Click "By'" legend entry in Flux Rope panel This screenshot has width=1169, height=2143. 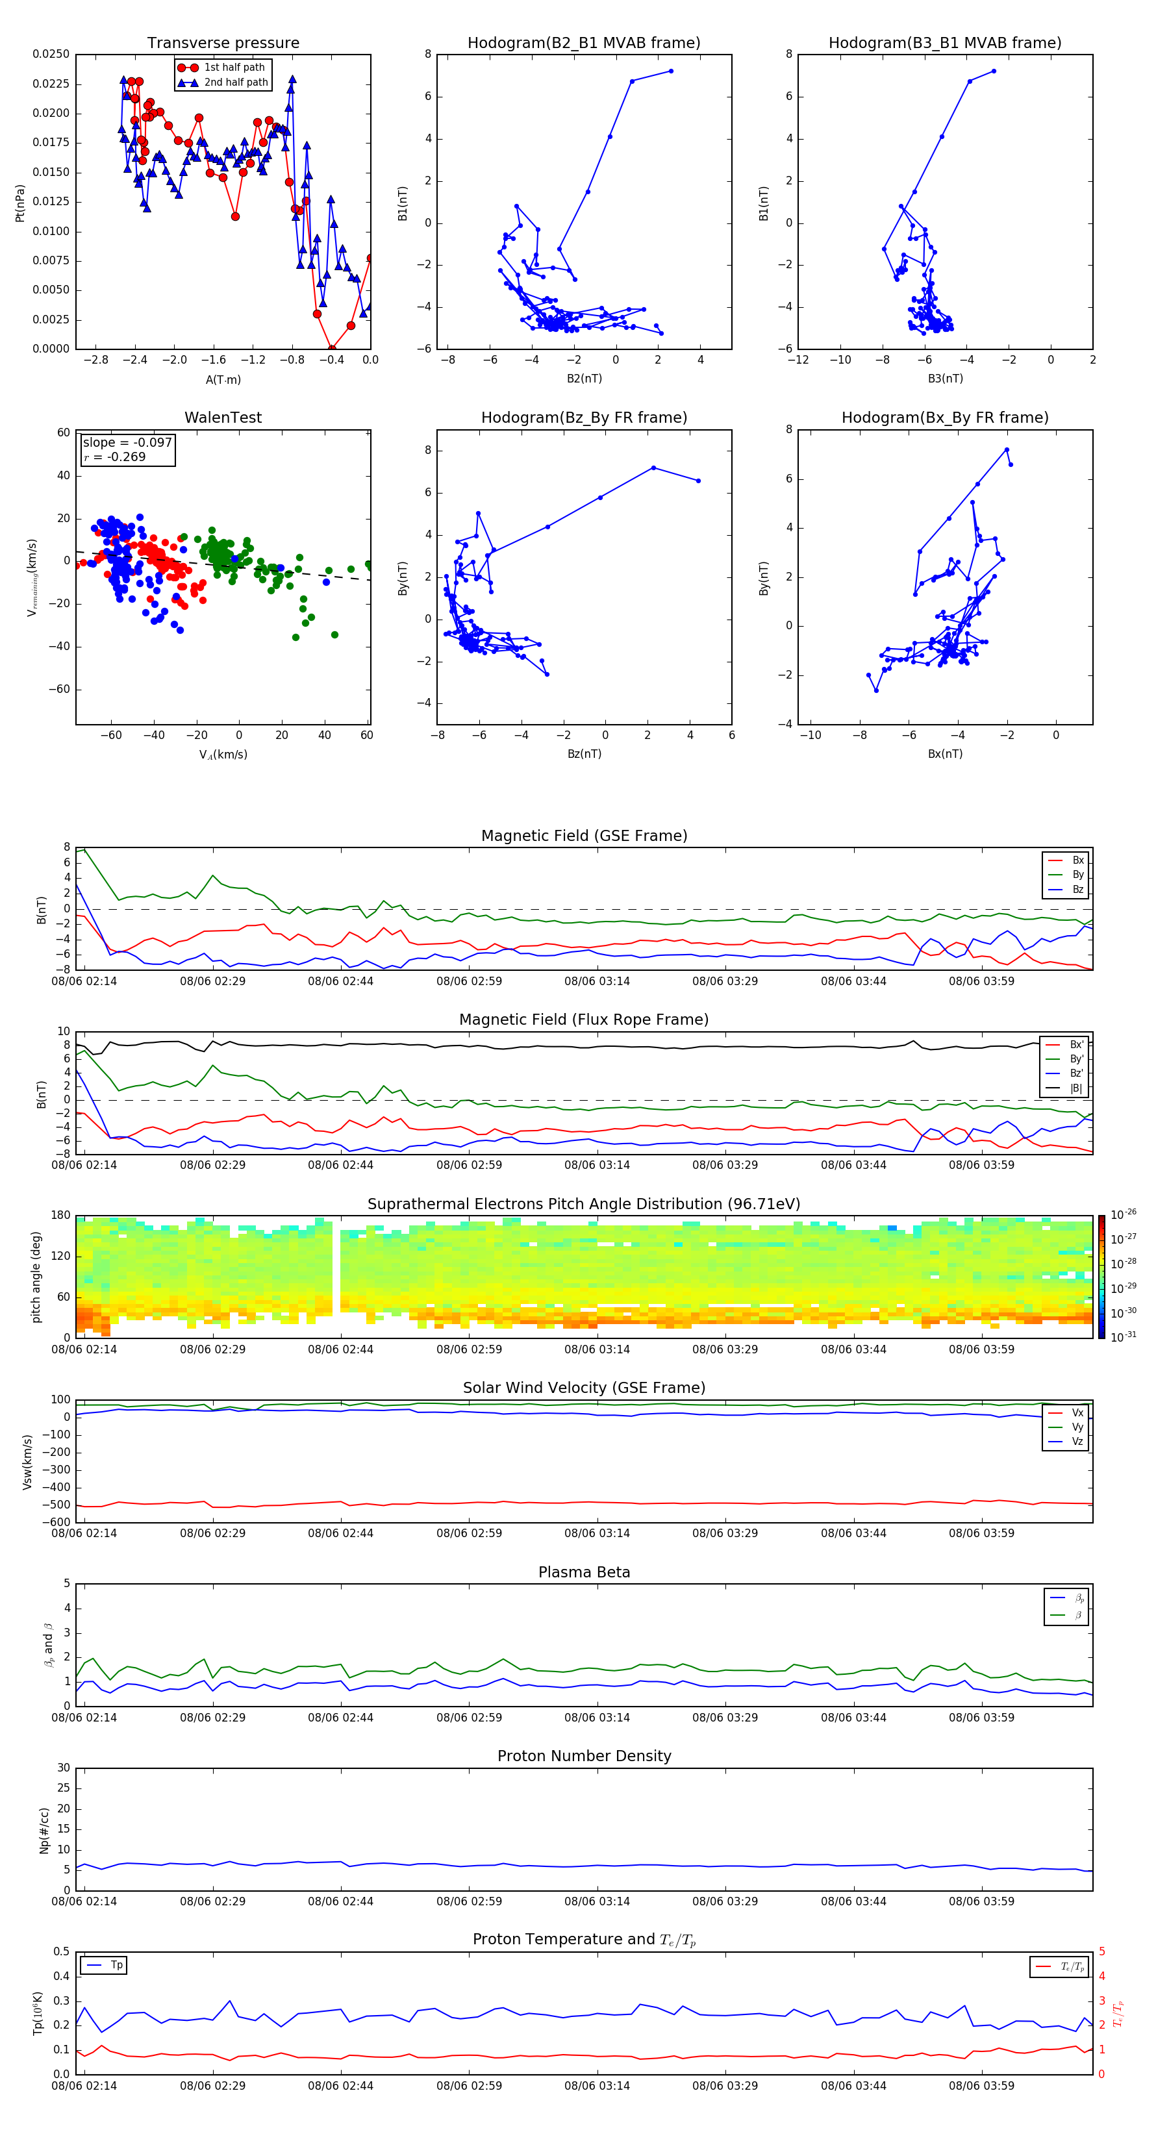1065,1059
